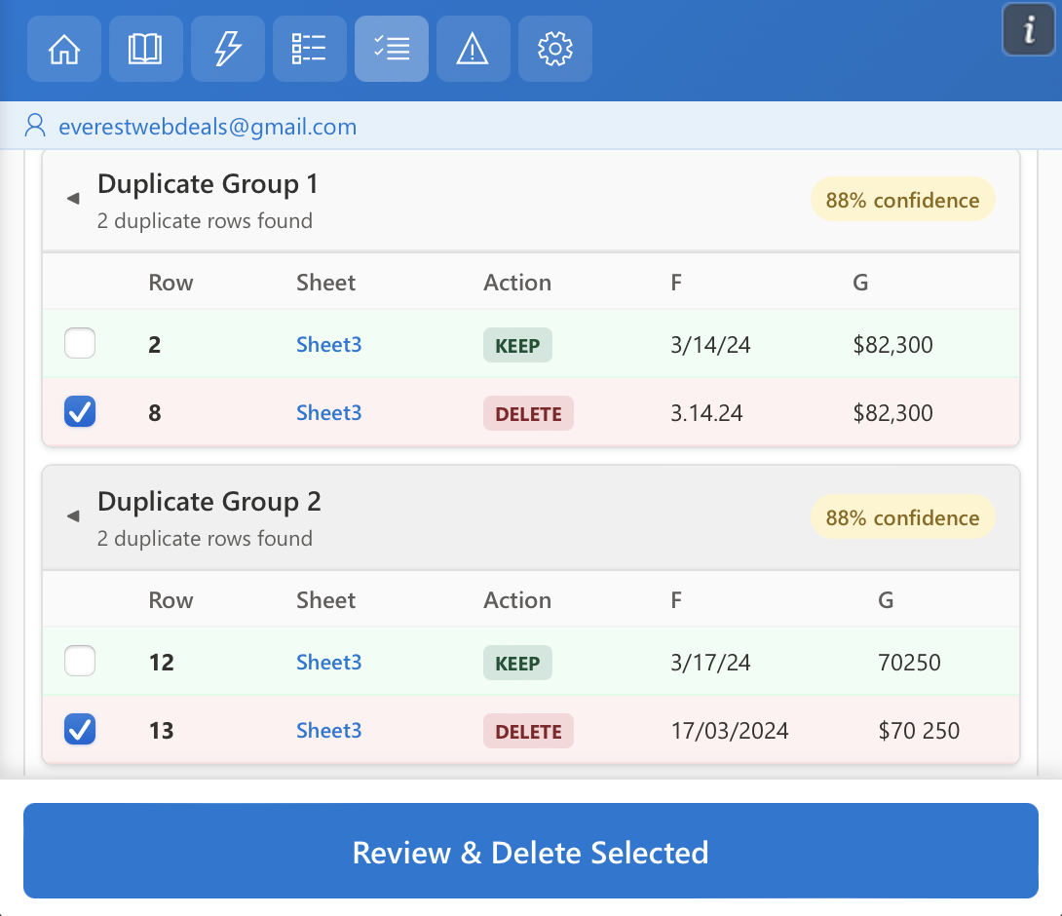1062x916 pixels.
Task: Toggle row 13 DELETE selection
Action: point(79,729)
